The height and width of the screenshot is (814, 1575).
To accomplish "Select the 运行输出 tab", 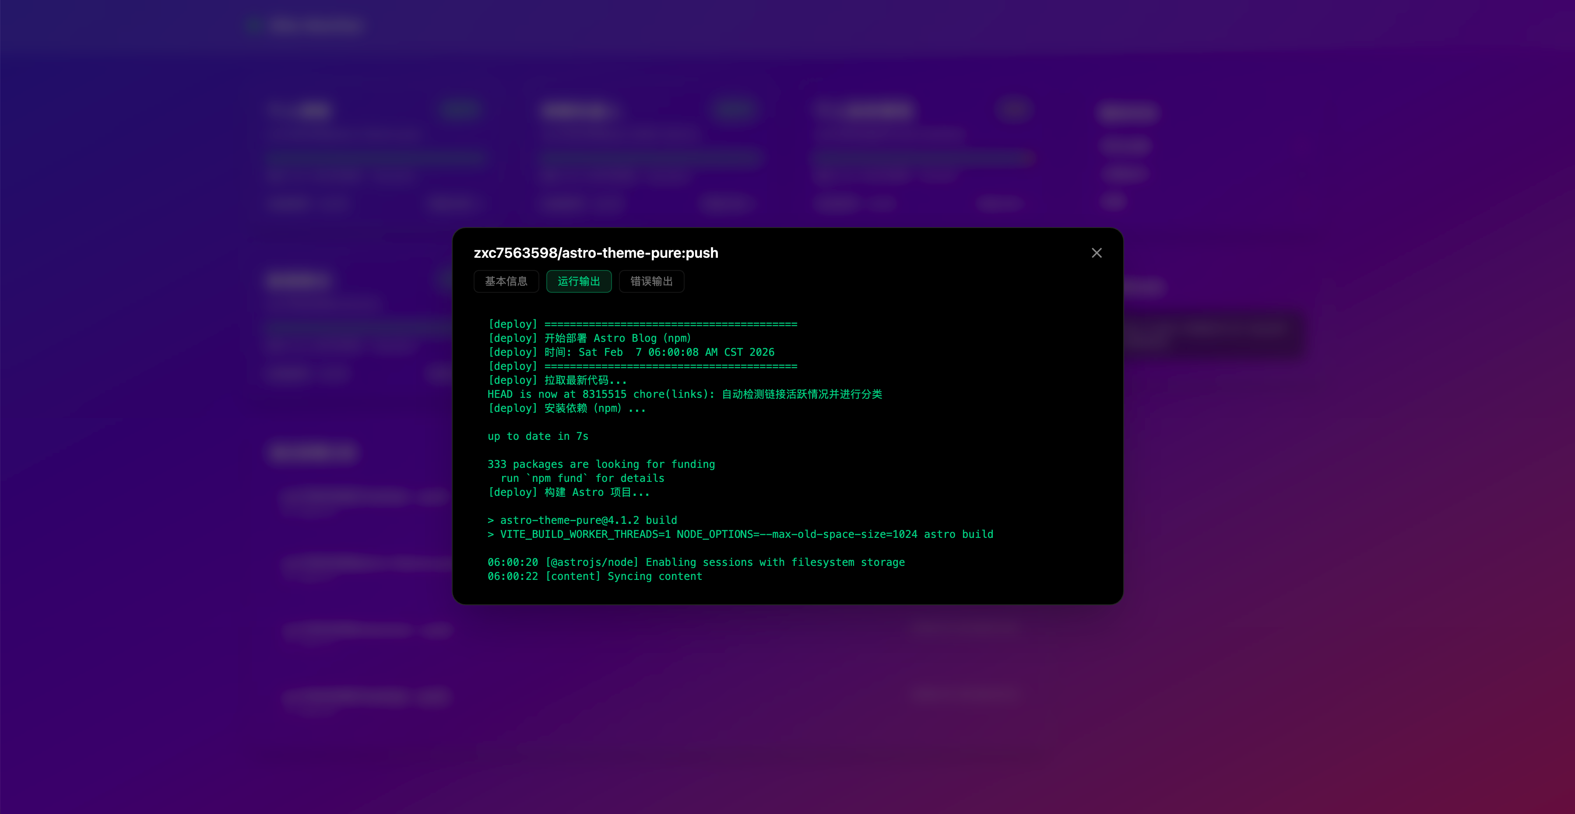I will 578,281.
